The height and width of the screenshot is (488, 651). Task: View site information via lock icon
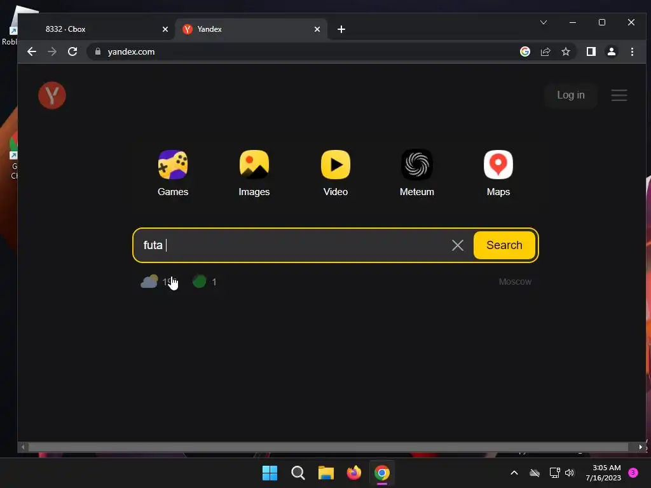[x=98, y=51]
